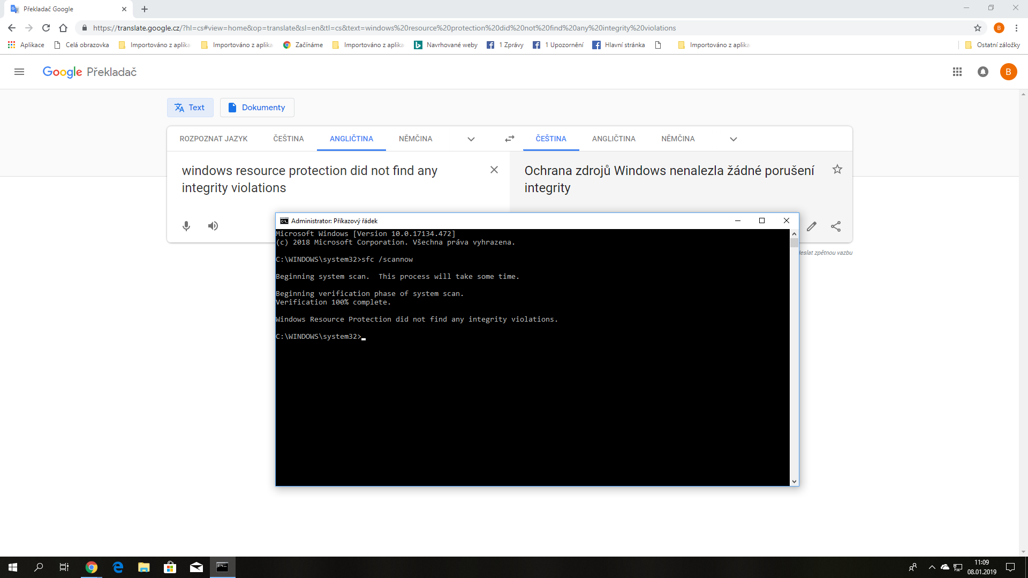The image size is (1028, 578).
Task: Switch to Dokumenty translation mode
Action: pos(257,108)
